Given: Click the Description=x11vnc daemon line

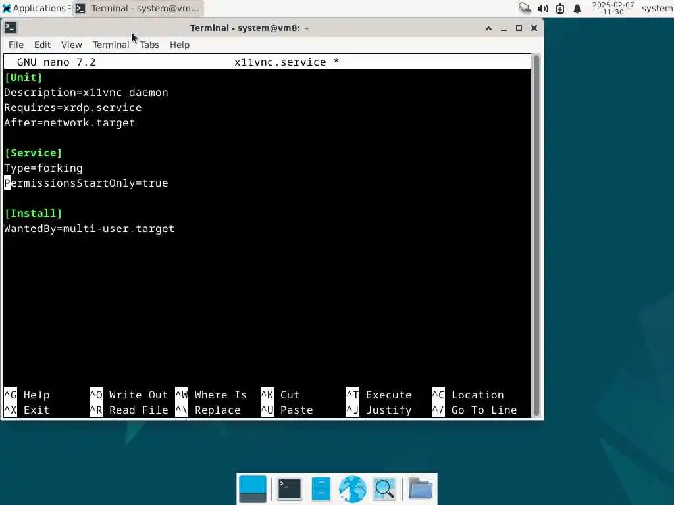Looking at the screenshot, I should click(x=86, y=92).
